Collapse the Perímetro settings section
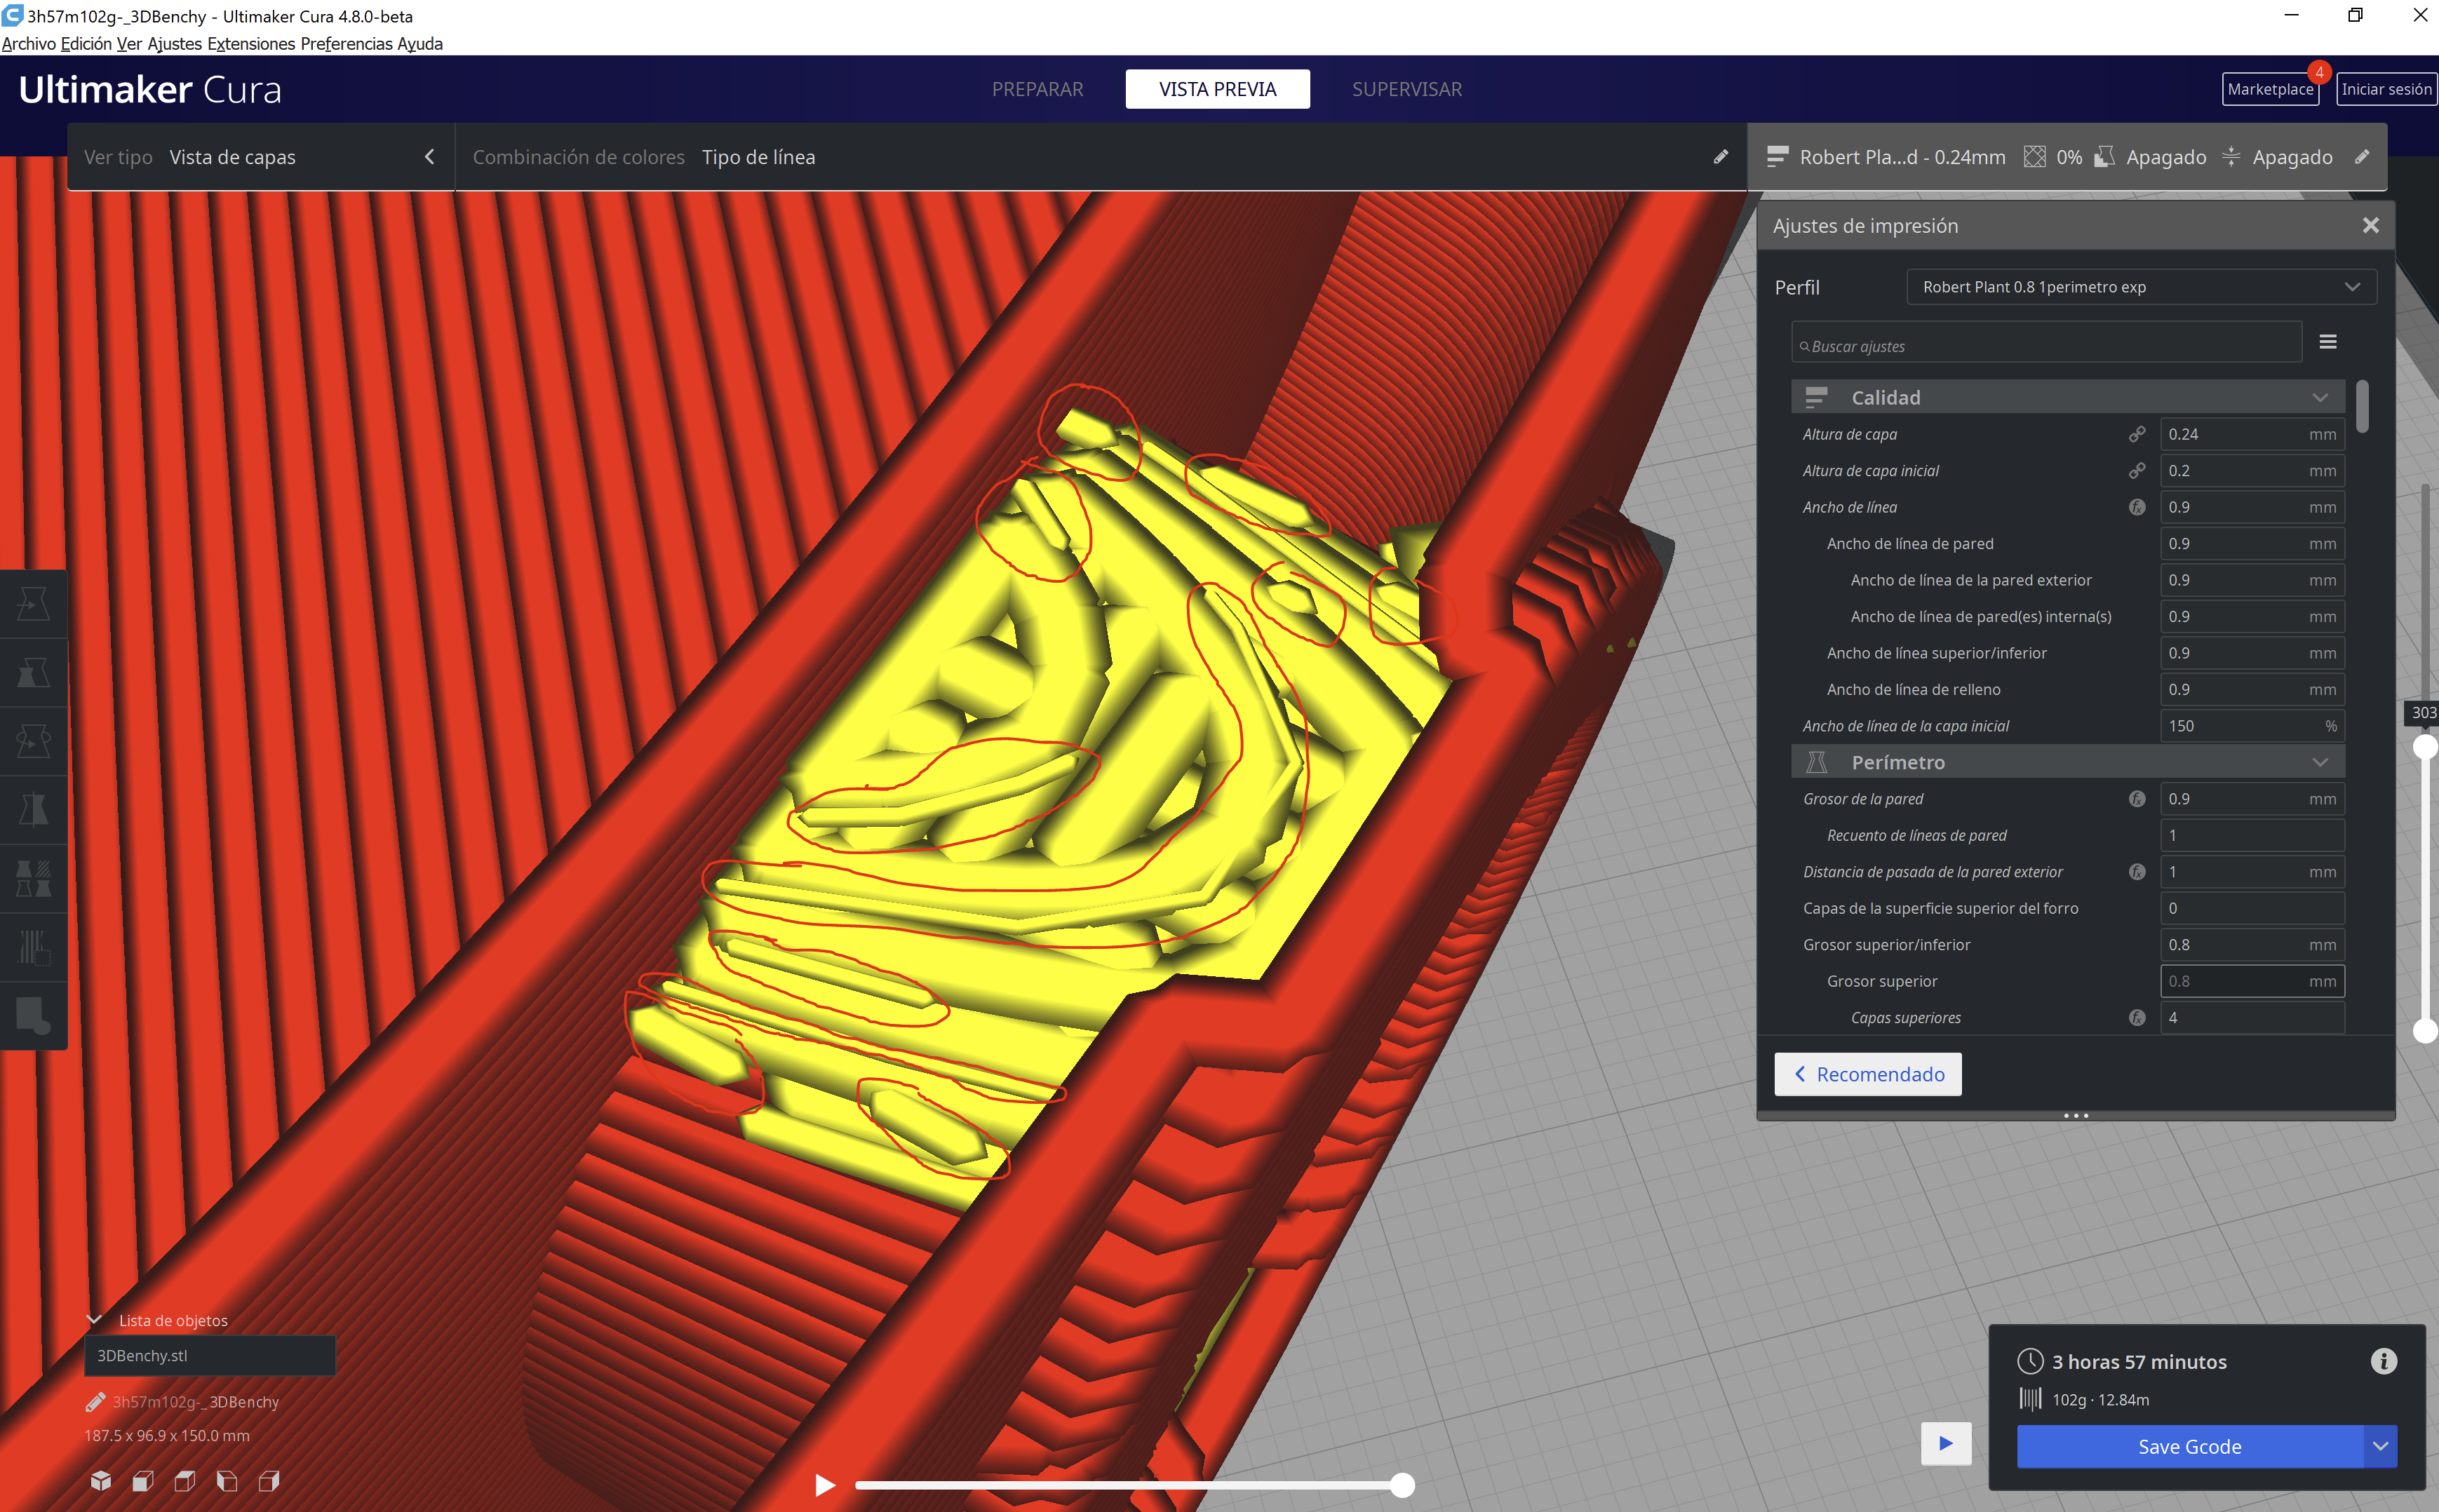 [x=2319, y=763]
